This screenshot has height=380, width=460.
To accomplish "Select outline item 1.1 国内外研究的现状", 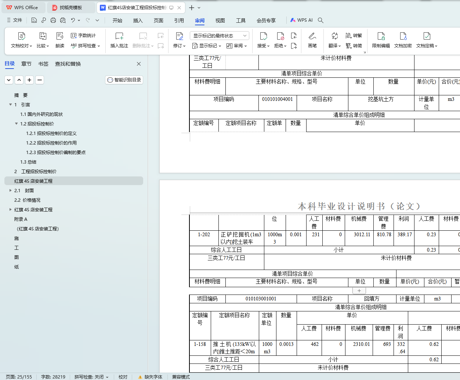I will pyautogui.click(x=41, y=114).
